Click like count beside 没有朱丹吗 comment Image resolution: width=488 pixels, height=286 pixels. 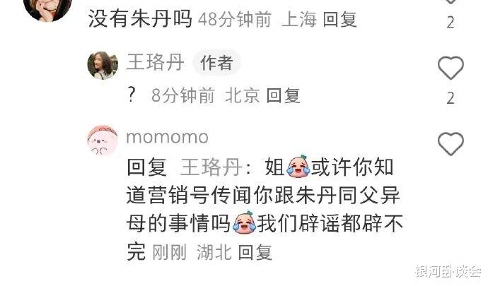[x=451, y=23]
